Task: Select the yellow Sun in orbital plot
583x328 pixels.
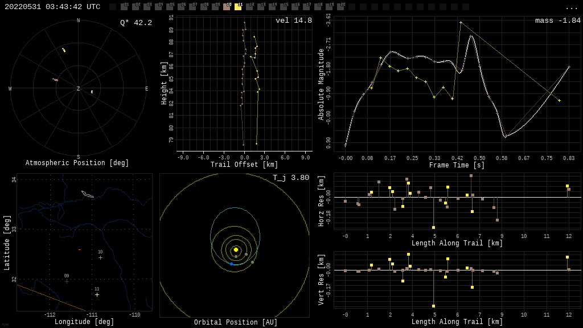Action: (236, 249)
